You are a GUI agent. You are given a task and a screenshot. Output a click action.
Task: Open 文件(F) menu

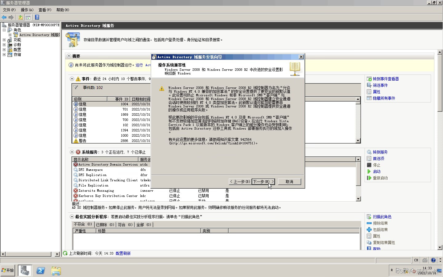pos(9,10)
